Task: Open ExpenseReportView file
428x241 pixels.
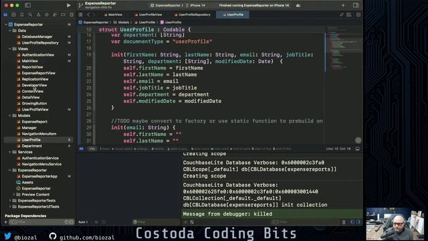Action: 38,73
